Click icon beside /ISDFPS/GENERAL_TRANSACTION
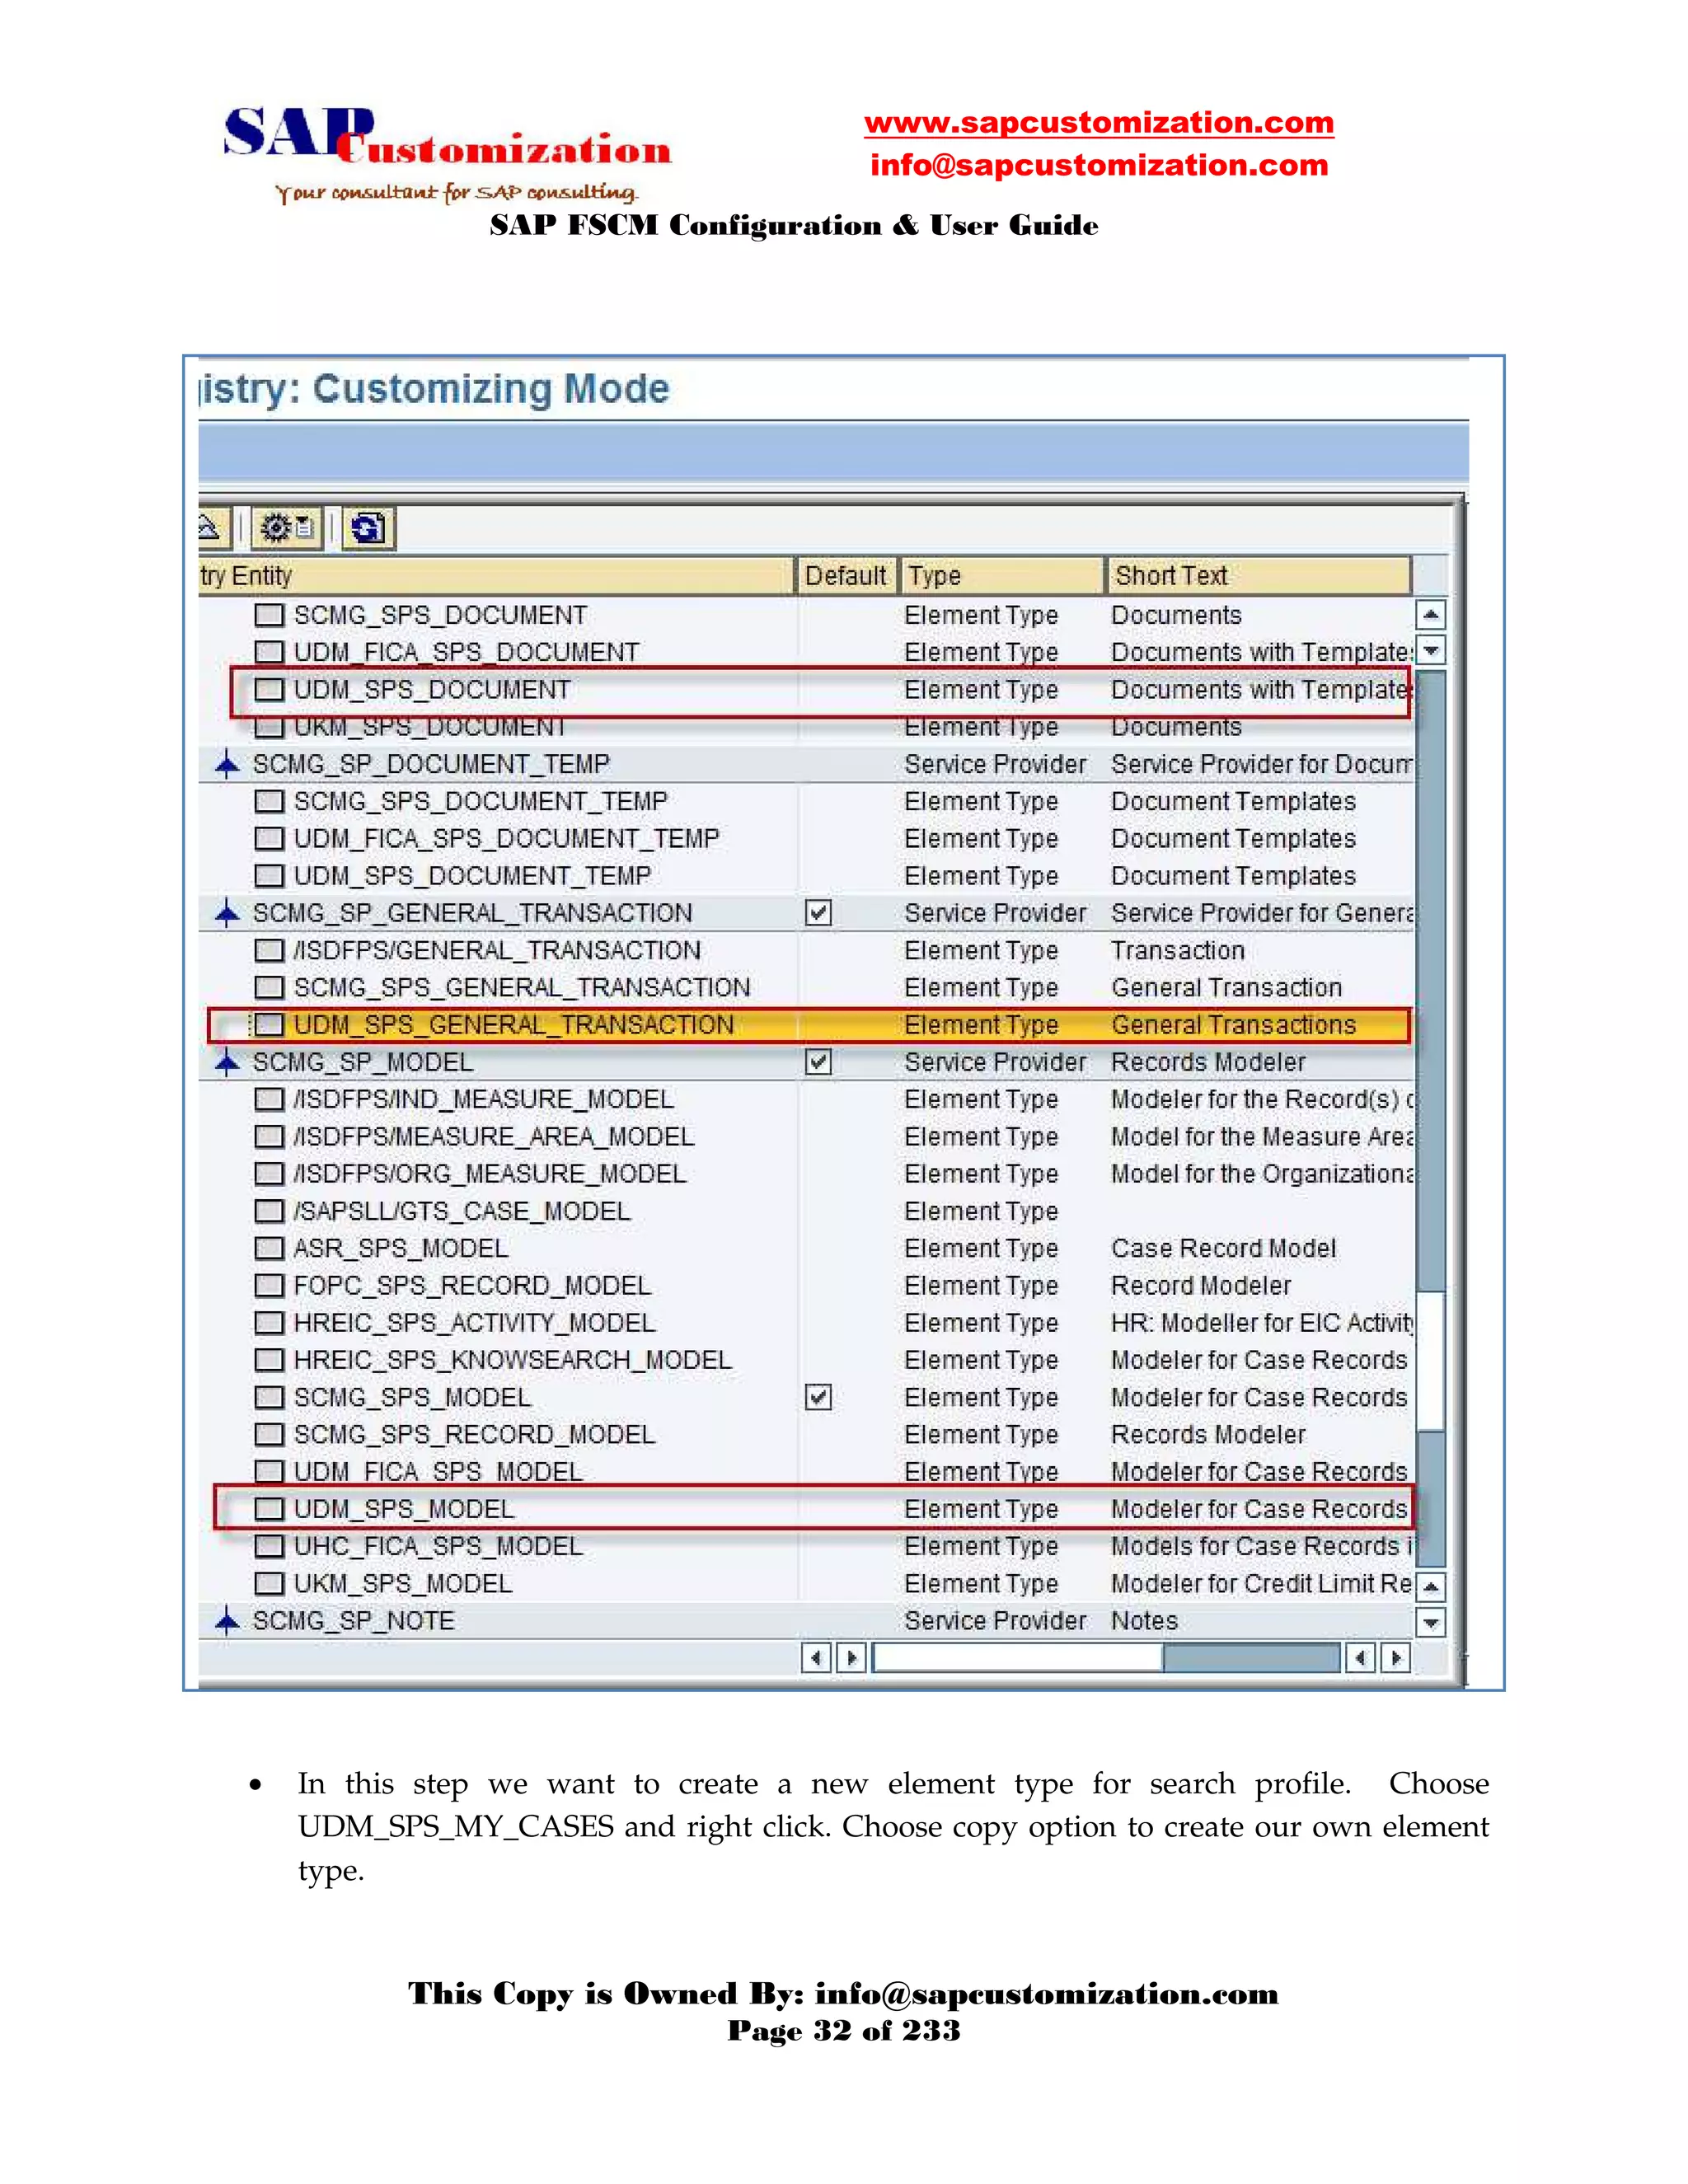Image resolution: width=1688 pixels, height=2184 pixels. tap(269, 950)
